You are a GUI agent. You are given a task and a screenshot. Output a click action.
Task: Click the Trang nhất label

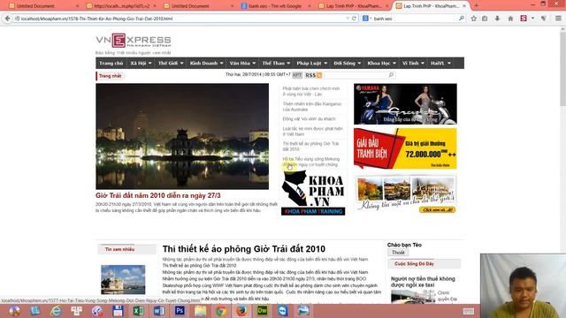click(x=110, y=76)
